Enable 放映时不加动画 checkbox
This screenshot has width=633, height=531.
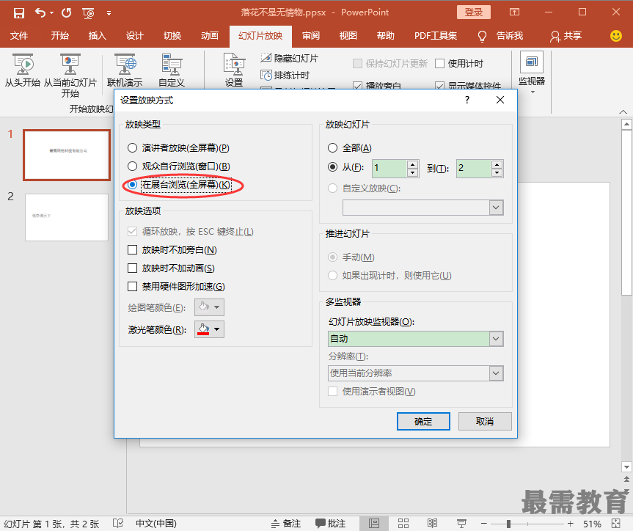[x=132, y=268]
